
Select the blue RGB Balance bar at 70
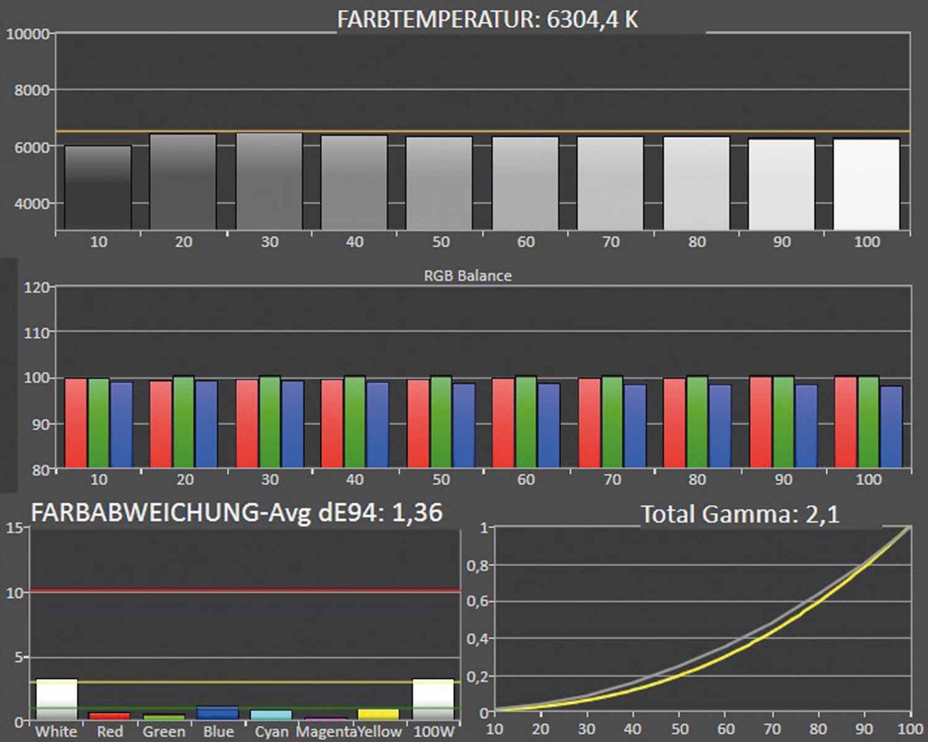coord(635,426)
